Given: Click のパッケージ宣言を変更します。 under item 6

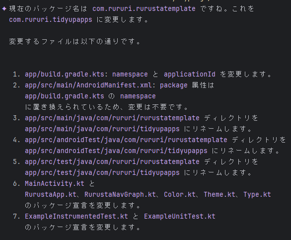Looking at the screenshot, I should (x=83, y=205).
